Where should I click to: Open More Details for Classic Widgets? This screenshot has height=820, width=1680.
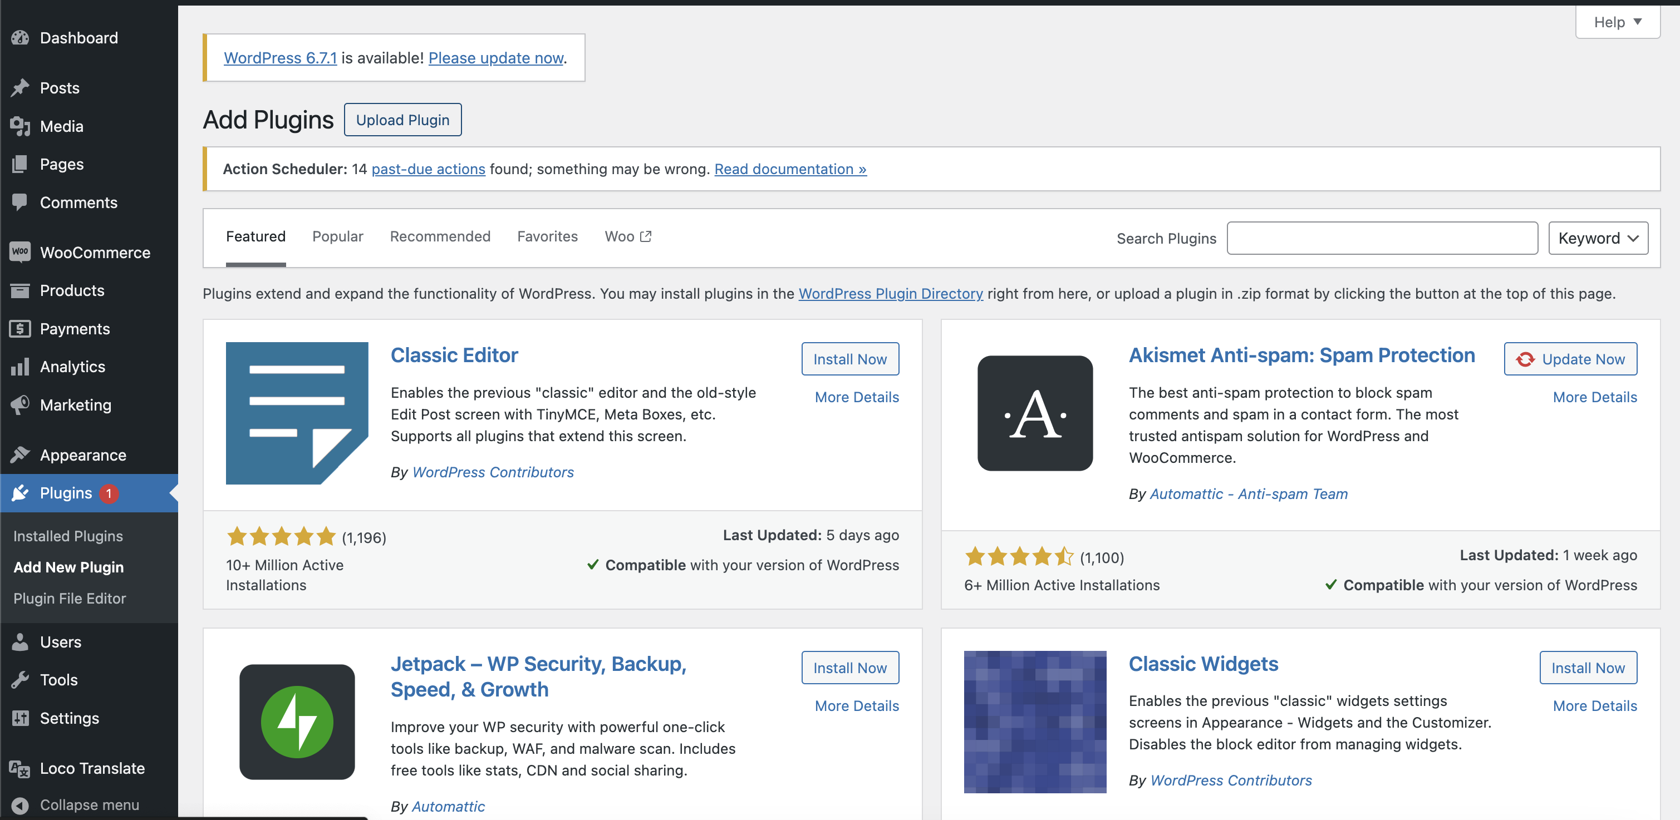pos(1595,706)
